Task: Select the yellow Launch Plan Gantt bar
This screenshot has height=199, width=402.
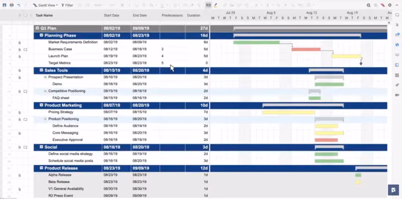Action: point(347,56)
